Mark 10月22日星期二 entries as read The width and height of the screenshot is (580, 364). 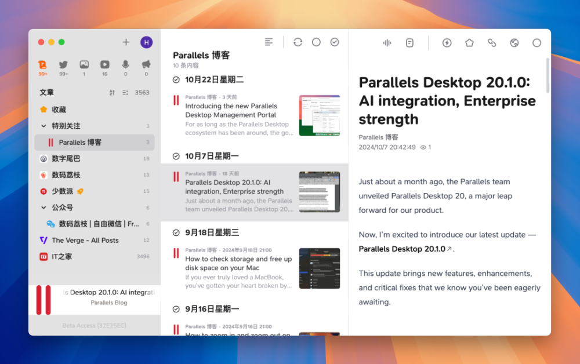pos(176,80)
